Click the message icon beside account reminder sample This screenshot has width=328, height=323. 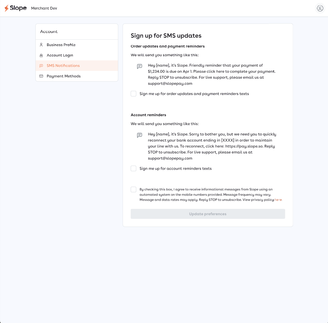click(140, 135)
